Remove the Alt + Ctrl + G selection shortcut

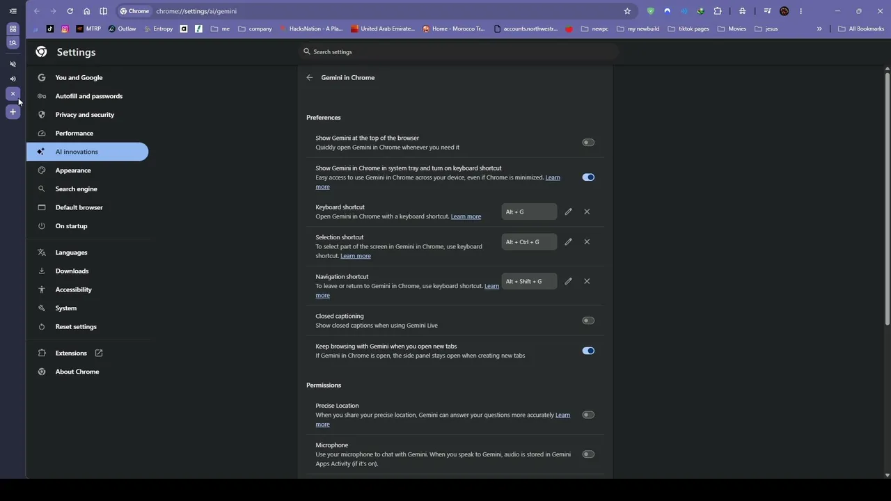coord(587,241)
